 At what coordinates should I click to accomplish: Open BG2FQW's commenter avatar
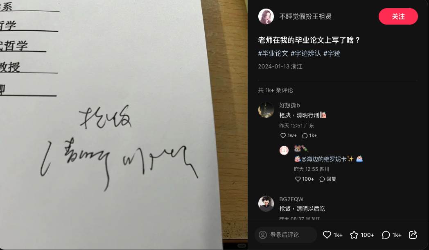[266, 204]
